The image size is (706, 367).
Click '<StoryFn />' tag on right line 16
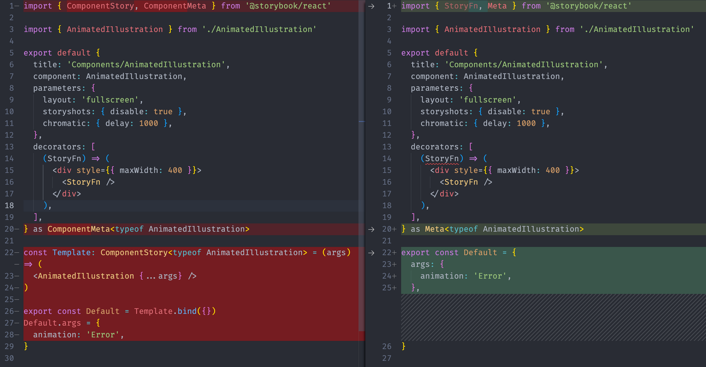[466, 182]
